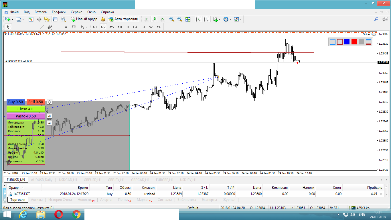
Task: Pick the solid blue color square
Action: point(347,42)
